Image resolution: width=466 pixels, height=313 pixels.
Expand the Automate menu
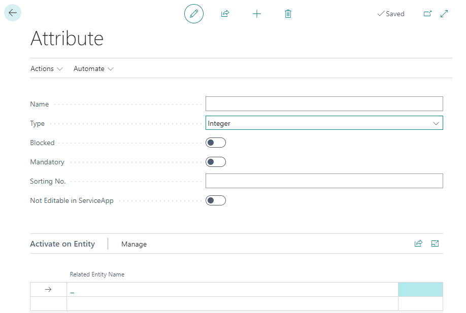coord(93,68)
